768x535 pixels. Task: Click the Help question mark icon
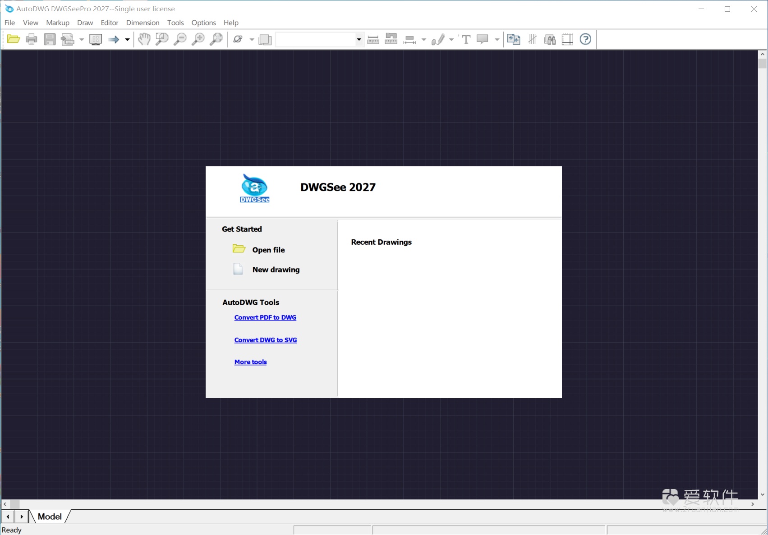pyautogui.click(x=585, y=39)
